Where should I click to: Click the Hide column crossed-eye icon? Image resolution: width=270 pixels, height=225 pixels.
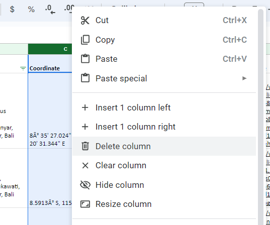tap(85, 185)
